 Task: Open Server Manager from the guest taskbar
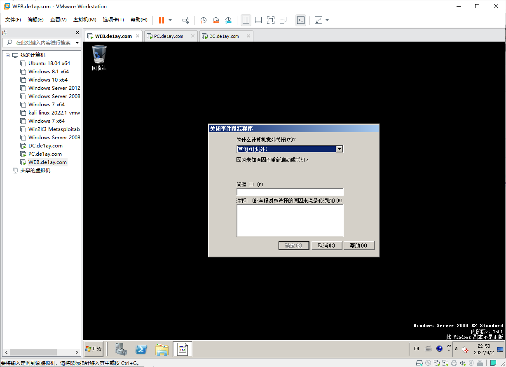(121, 349)
